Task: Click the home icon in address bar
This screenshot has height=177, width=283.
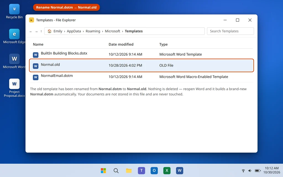Action: [49, 31]
